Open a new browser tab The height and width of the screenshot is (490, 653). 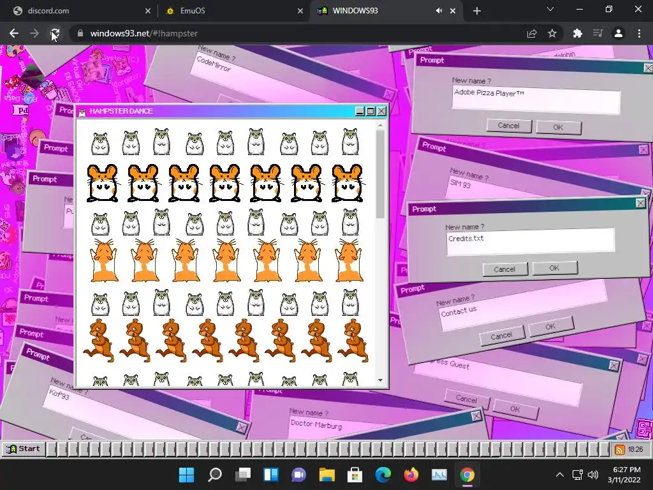(x=477, y=11)
